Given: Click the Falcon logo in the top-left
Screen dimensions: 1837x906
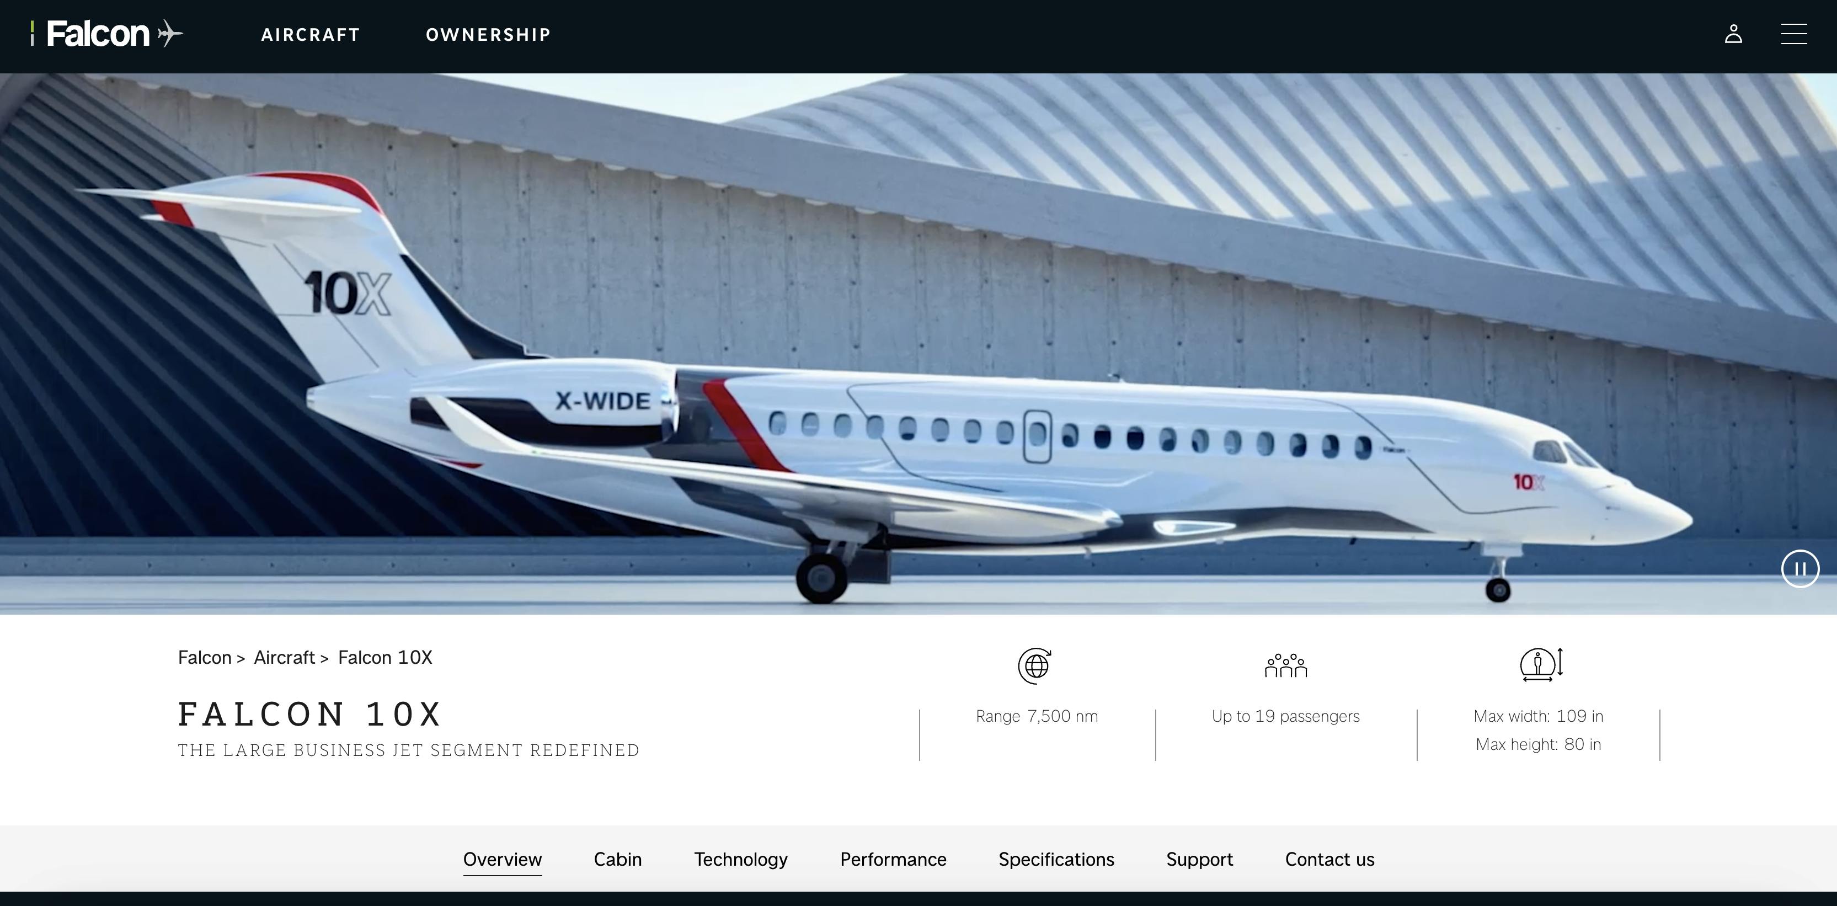Looking at the screenshot, I should click(105, 33).
